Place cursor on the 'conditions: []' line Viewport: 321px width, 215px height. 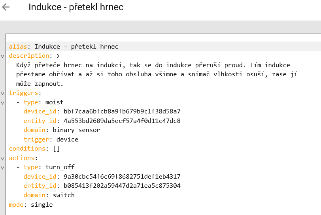click(34, 149)
